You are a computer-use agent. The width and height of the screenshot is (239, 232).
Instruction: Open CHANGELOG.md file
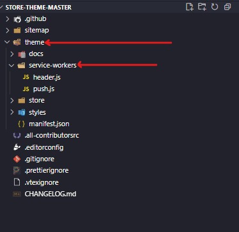click(x=50, y=194)
